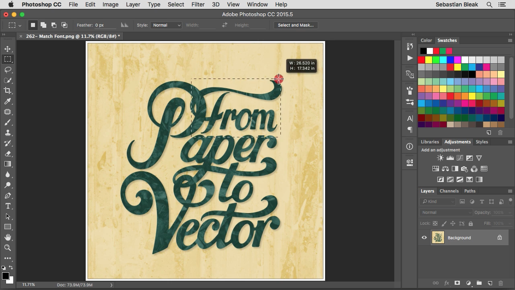Viewport: 515px width, 290px height.
Task: Click the Select and Mask button
Action: click(295, 25)
